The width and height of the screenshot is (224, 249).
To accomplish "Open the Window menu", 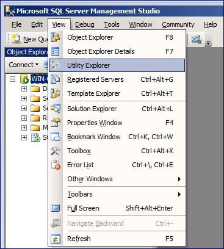I will click(x=140, y=24).
